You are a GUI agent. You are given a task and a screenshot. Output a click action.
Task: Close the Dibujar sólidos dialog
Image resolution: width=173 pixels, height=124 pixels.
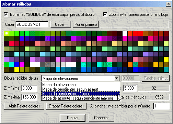169,4
